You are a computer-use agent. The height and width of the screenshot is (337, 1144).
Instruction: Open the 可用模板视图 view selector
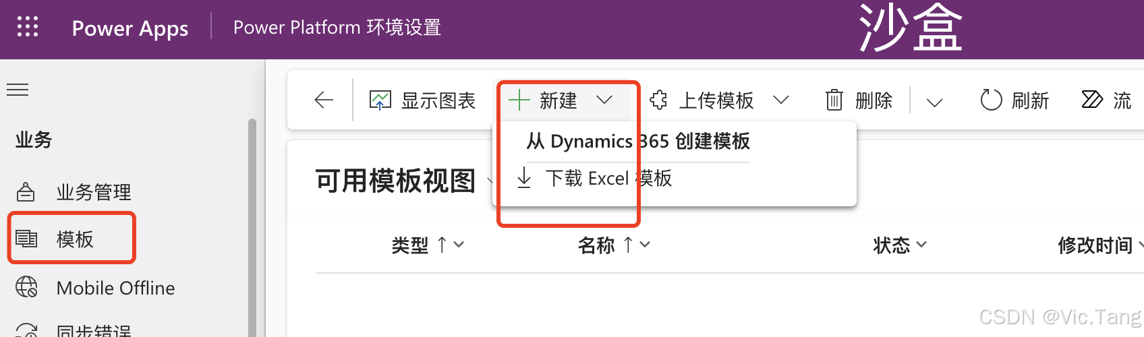click(404, 181)
